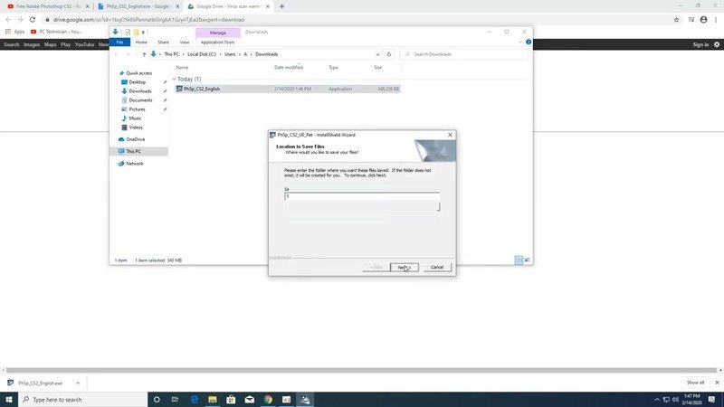Viewport: 724px width, 407px height.
Task: Open options for downloaded PhSp_CS2_English.exe
Action: (78, 383)
